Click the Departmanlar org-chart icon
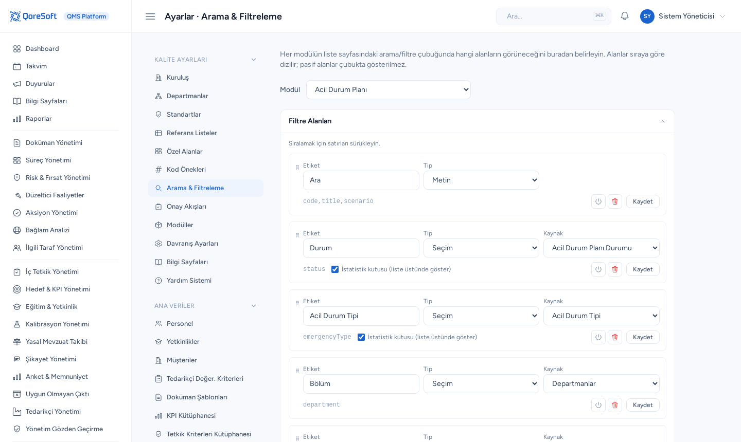 click(158, 96)
